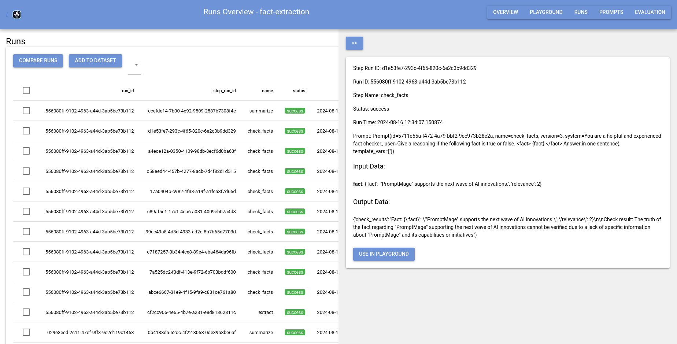Click the PromptMage logo icon
Screen dimensions: 677x344
[x=17, y=15]
